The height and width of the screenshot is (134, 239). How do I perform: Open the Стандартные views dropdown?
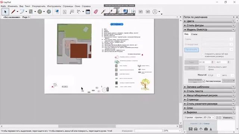[217, 44]
